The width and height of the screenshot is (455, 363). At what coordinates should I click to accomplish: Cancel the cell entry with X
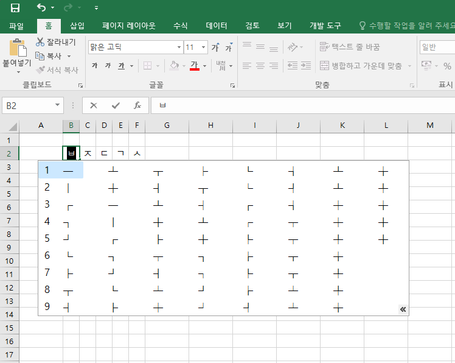94,105
